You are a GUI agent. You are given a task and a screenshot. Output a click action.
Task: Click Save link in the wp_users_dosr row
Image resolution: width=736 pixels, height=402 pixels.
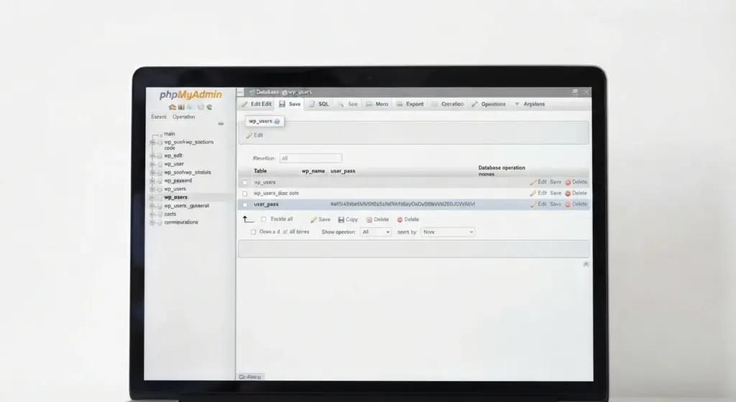556,193
